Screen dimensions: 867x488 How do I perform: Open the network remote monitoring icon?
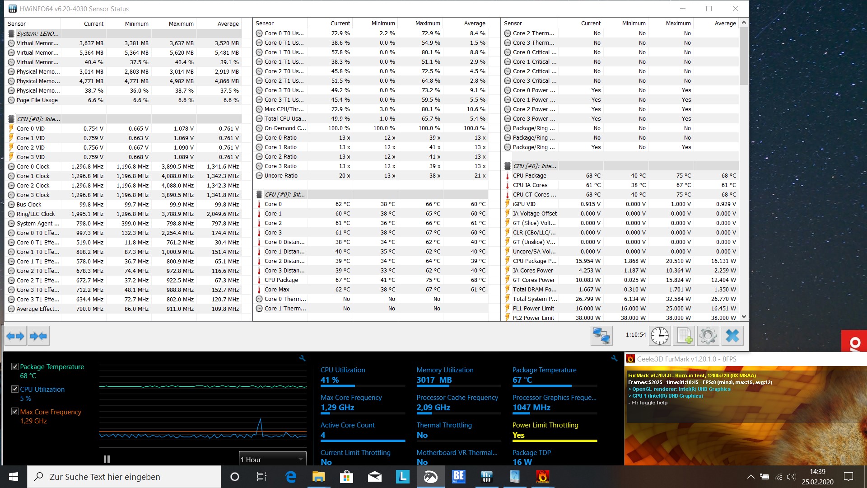[x=601, y=336]
